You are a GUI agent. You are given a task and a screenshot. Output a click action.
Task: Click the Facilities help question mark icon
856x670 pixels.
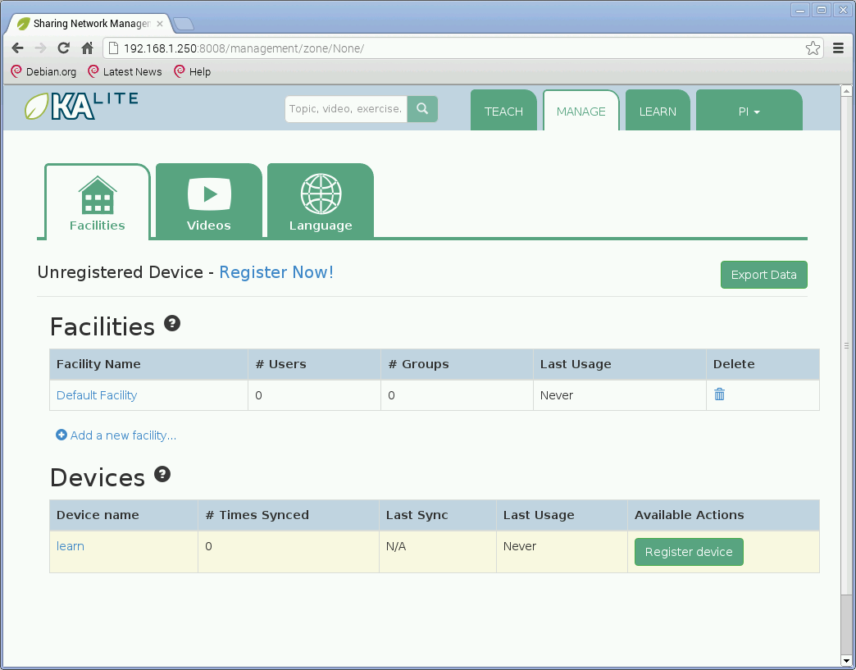click(172, 323)
